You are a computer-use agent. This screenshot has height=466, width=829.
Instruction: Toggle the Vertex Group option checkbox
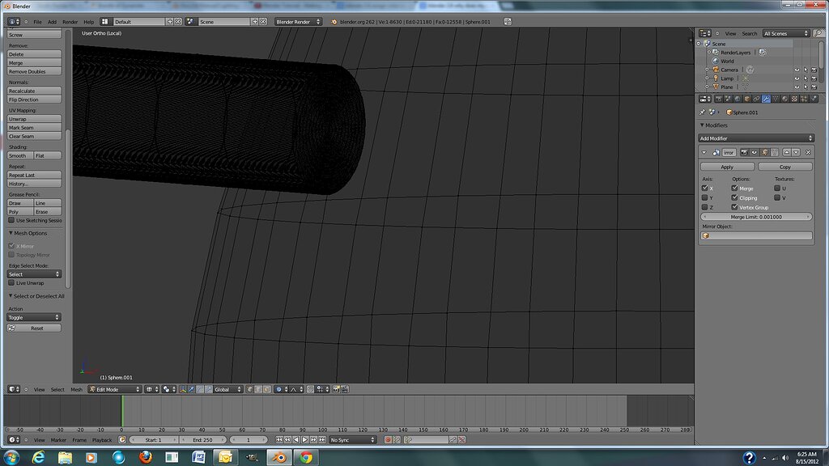pyautogui.click(x=734, y=207)
